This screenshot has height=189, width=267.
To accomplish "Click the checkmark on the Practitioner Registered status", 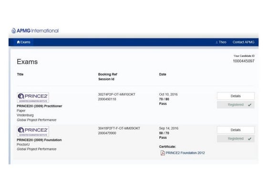I will [249, 105].
